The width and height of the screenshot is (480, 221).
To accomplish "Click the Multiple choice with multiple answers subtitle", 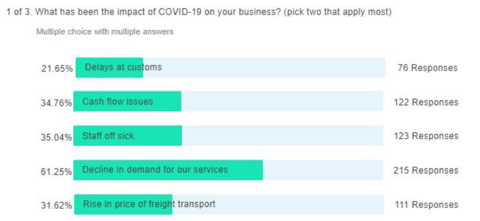I will point(104,31).
